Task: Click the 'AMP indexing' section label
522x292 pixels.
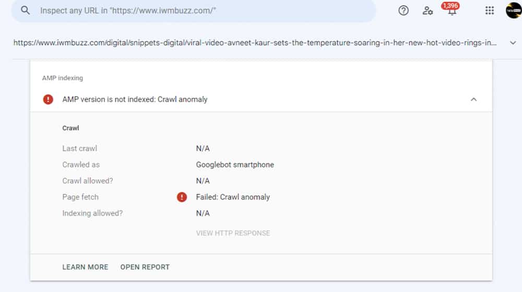Action: (62, 78)
